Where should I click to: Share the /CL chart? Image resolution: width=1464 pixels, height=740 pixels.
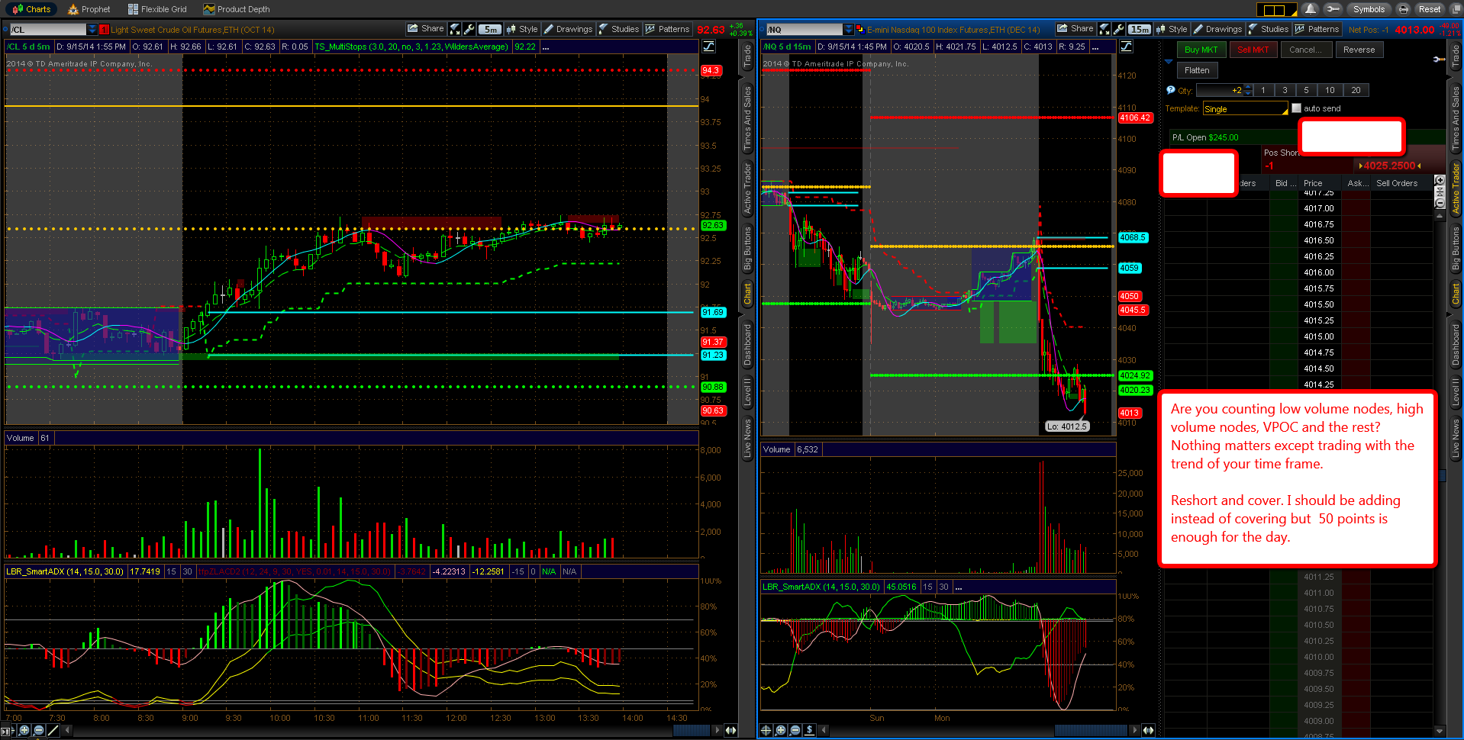[x=426, y=29]
